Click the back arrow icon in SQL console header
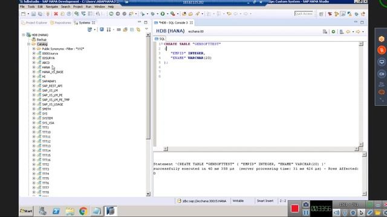This screenshot has height=217, width=387. point(348,31)
